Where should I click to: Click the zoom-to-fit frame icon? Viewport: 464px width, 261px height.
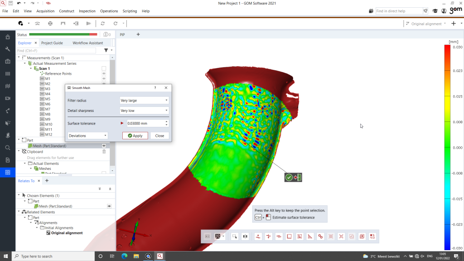point(341,237)
